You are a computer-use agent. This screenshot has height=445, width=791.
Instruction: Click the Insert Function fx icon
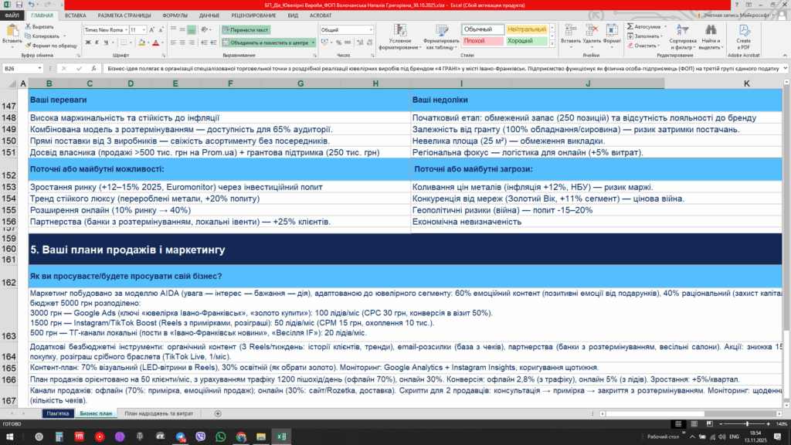tap(94, 68)
